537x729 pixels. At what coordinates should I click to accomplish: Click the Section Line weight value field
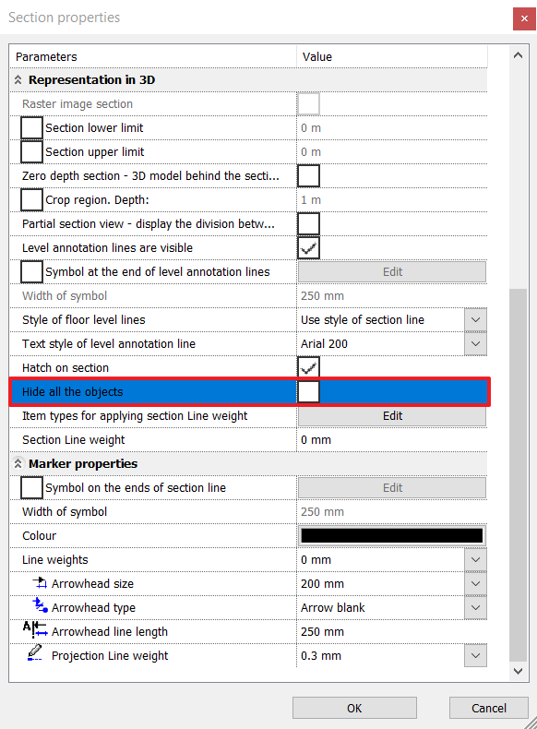pyautogui.click(x=392, y=440)
